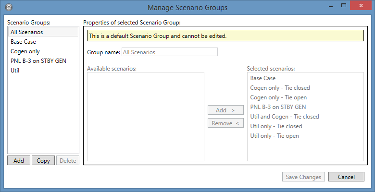
Task: Select the Base Case scenario group
Action: click(x=23, y=42)
